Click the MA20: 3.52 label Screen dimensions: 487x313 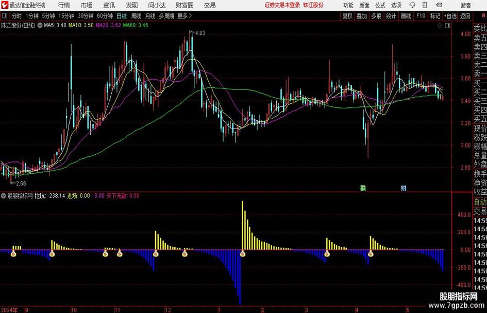108,25
